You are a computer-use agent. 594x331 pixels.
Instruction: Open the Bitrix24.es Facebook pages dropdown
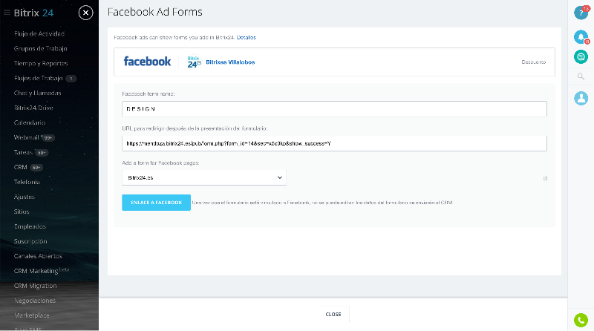[x=203, y=177]
